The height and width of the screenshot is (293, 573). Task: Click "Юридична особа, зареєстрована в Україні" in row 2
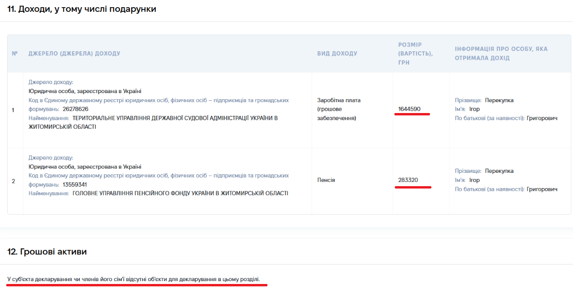click(85, 167)
